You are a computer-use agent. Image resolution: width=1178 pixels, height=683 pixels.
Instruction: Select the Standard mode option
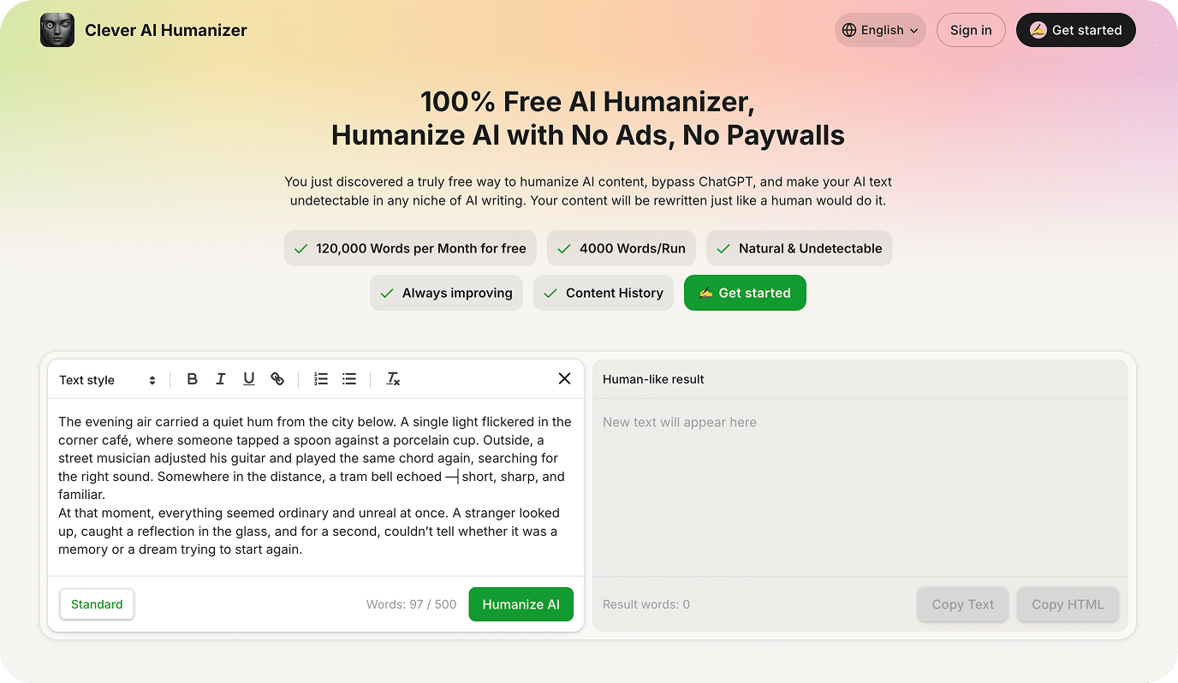coord(97,604)
